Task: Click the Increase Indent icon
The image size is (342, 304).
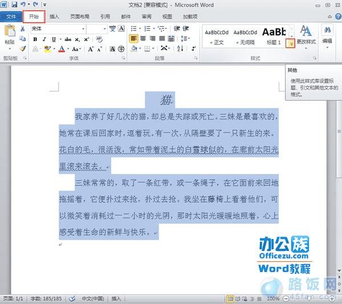Action: [x=186, y=29]
